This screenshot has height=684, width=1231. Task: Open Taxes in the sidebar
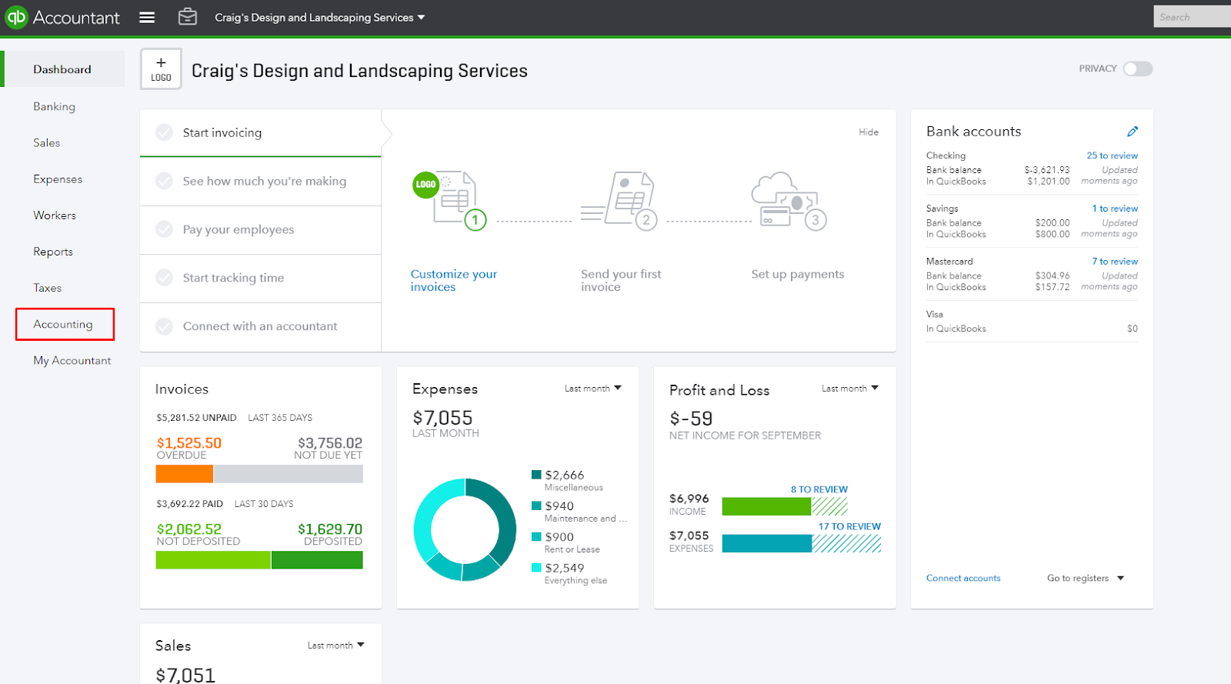[x=47, y=288]
